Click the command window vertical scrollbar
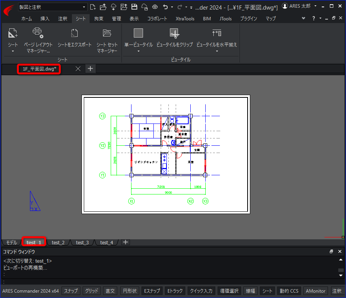The height and width of the screenshot is (298, 346). [x=340, y=270]
